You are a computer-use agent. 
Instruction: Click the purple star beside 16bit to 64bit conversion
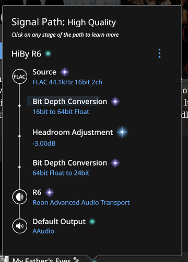[x=115, y=102]
